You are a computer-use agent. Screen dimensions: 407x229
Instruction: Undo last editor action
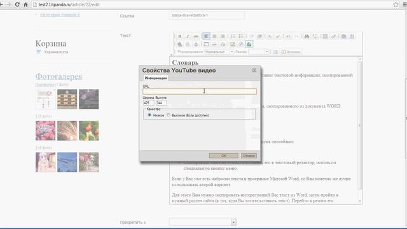coord(288,36)
